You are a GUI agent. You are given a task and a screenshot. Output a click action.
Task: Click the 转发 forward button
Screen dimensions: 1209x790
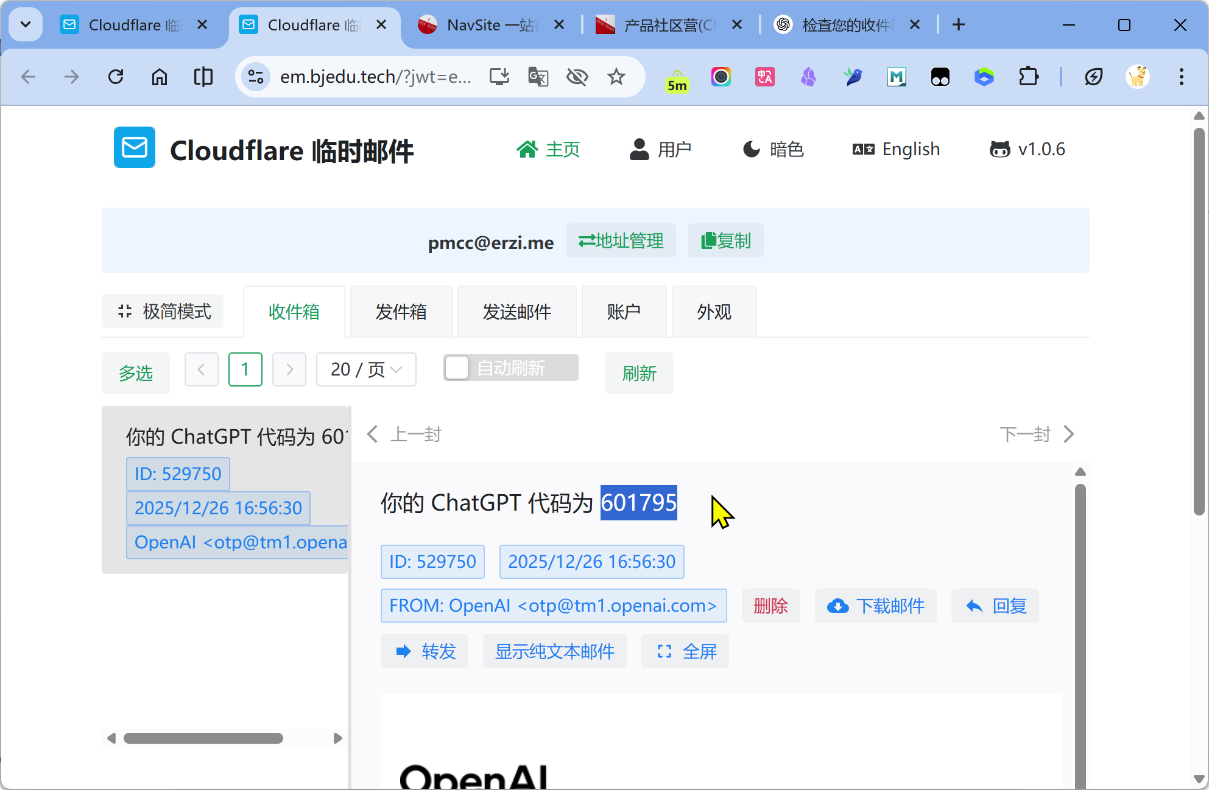tap(425, 651)
